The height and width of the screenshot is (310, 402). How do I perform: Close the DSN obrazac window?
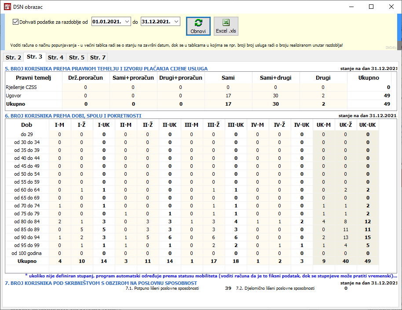click(x=391, y=7)
